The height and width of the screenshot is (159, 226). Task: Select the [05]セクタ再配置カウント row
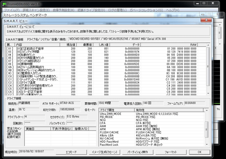coord(106,58)
